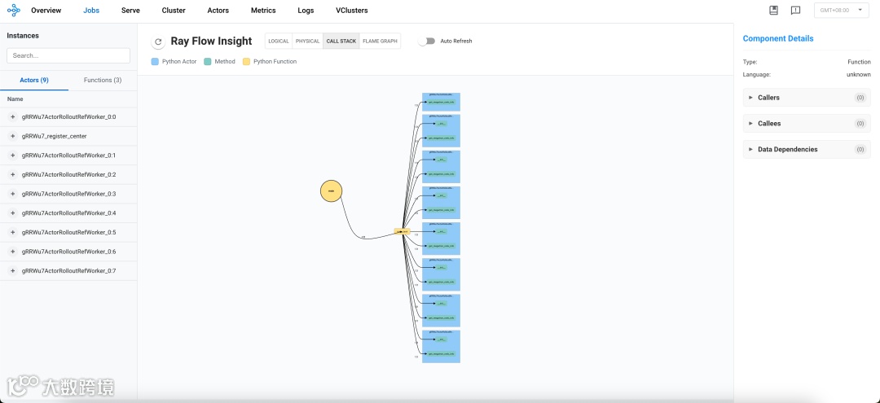The height and width of the screenshot is (403, 880).
Task: Click the topmost blue actor box in graph
Action: click(441, 102)
